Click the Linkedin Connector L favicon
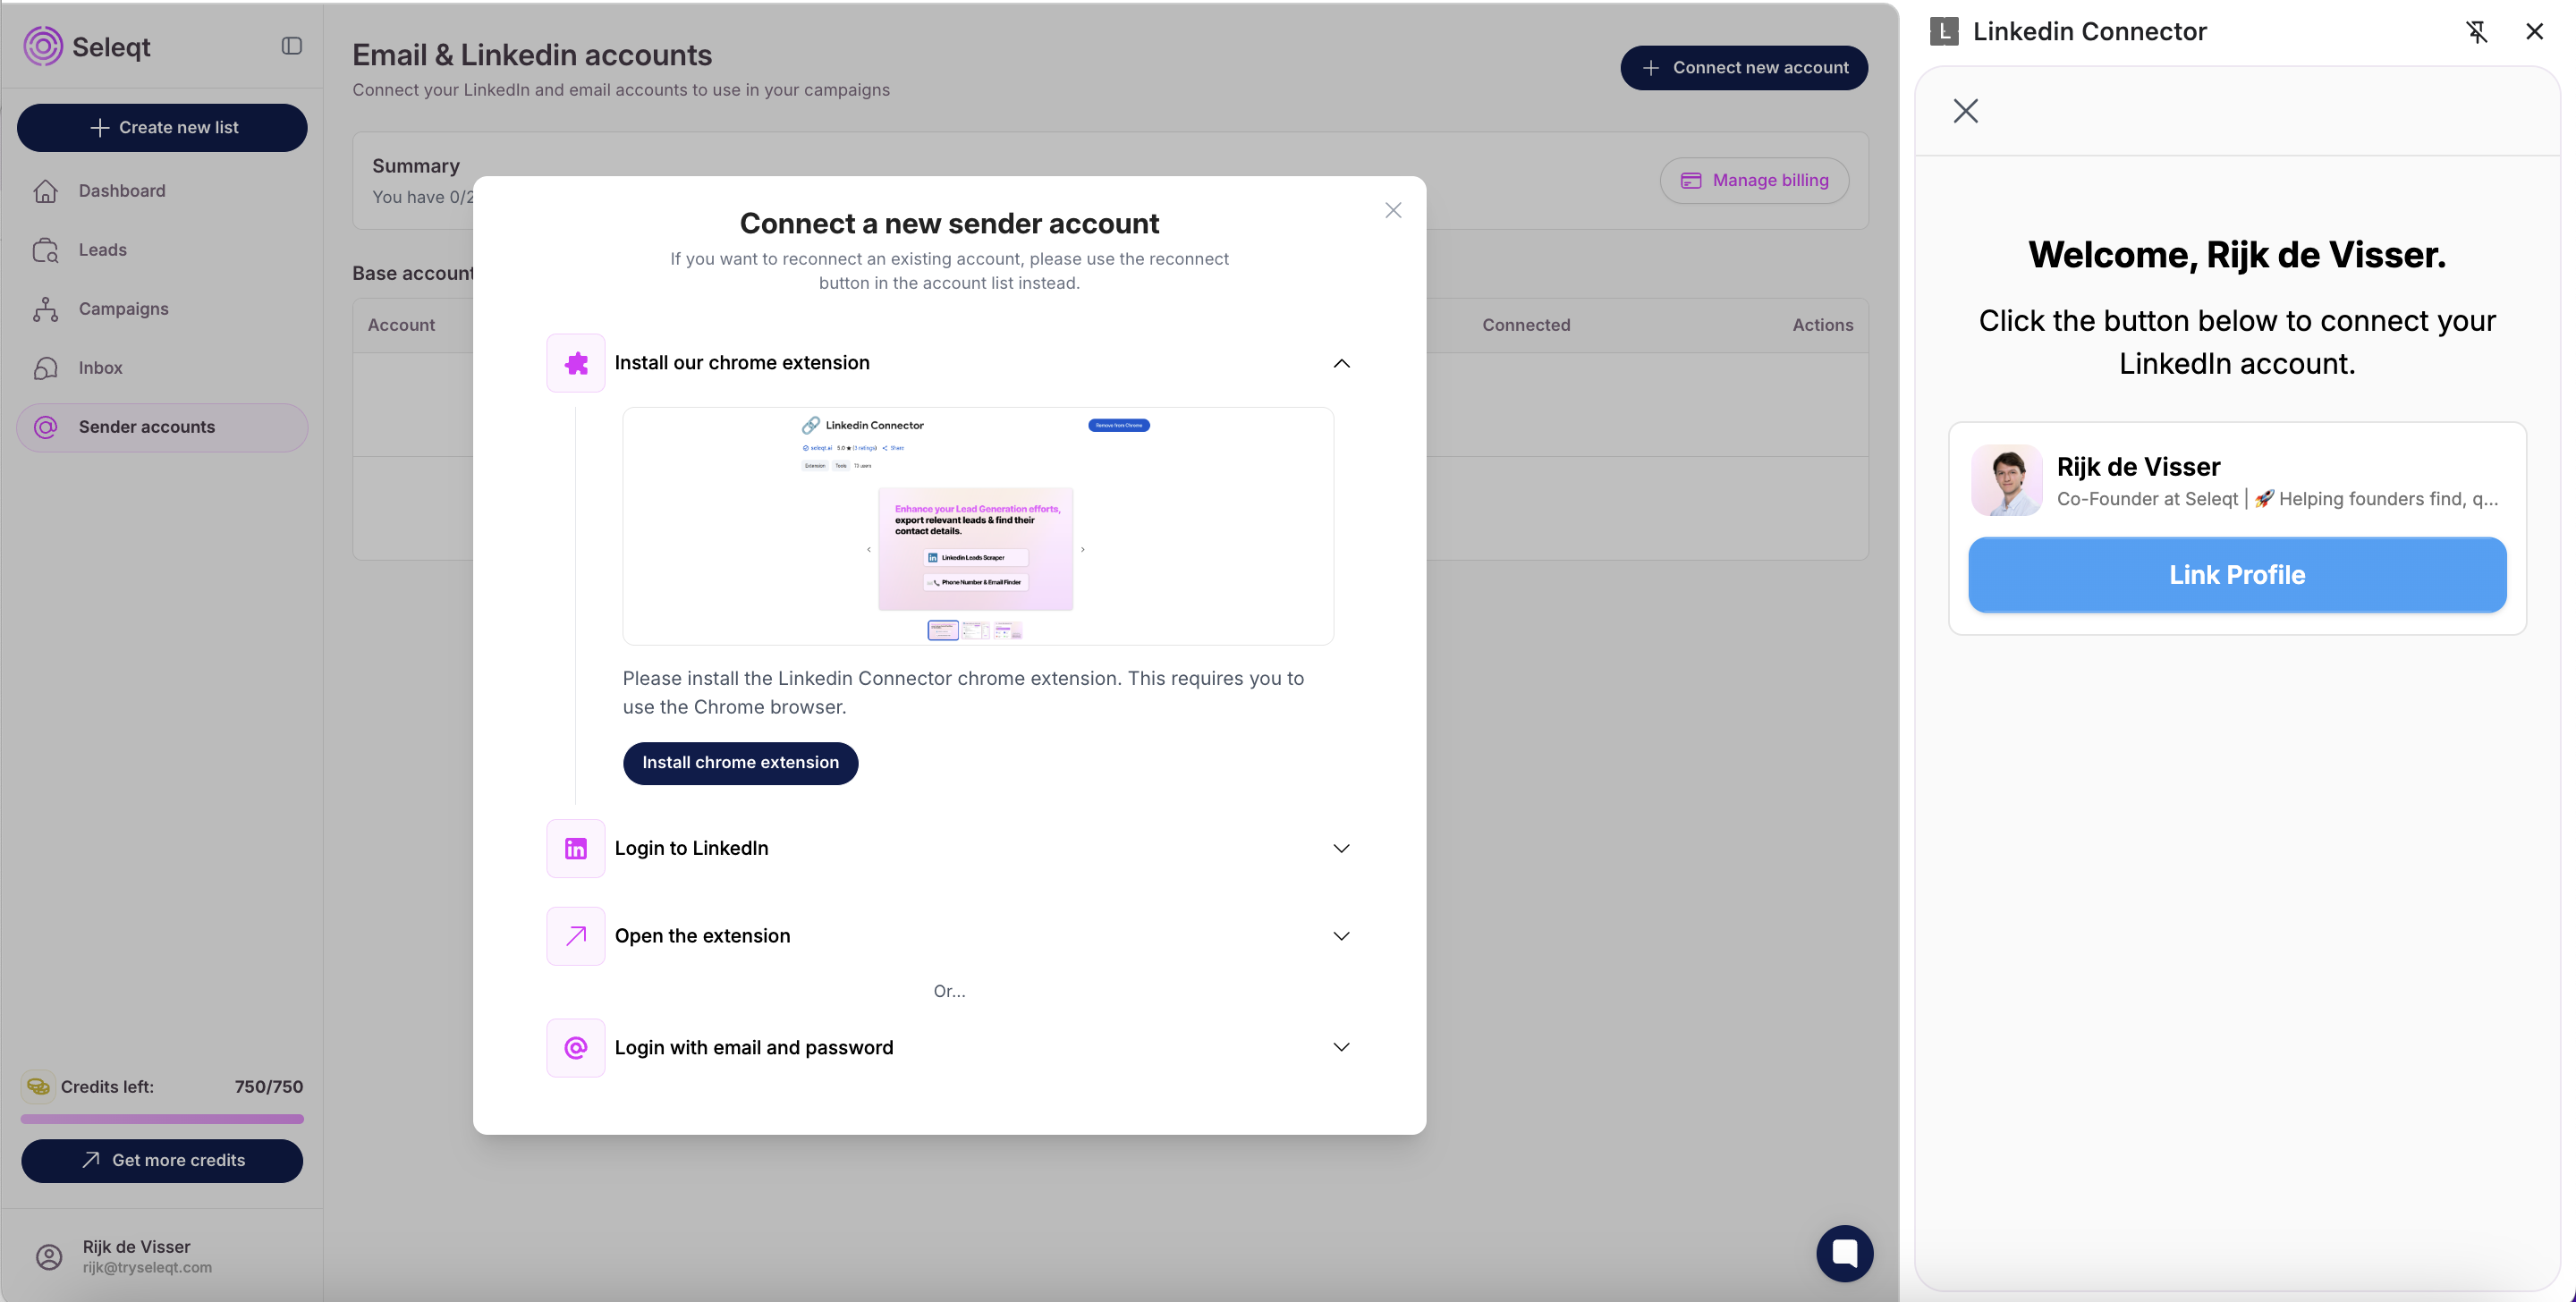The height and width of the screenshot is (1302, 2576). point(1943,32)
